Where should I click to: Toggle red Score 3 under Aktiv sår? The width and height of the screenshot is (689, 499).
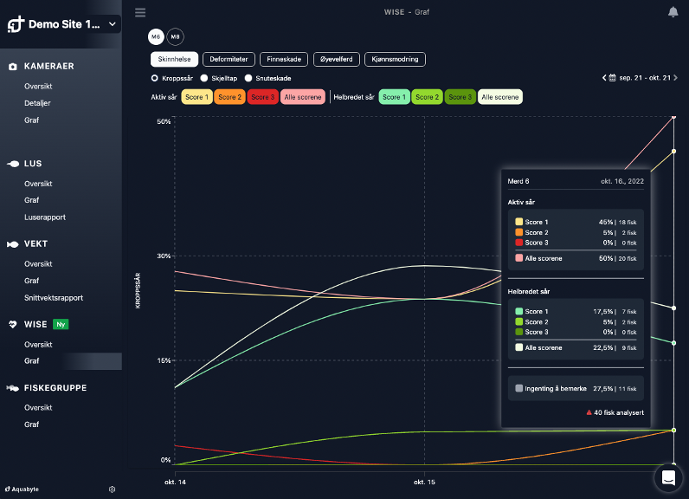[x=262, y=97]
